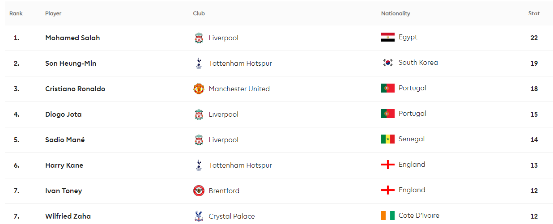The width and height of the screenshot is (553, 224).
Task: Click the Senegal flag icon
Action: pyautogui.click(x=387, y=139)
